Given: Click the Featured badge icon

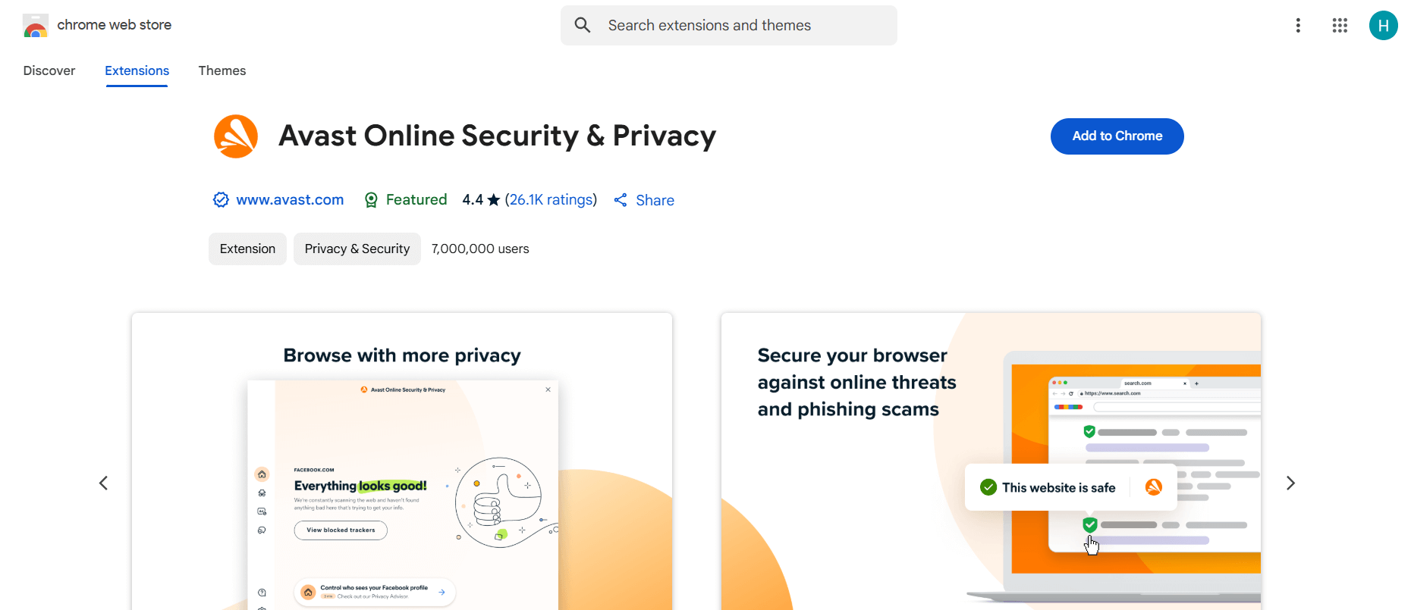Looking at the screenshot, I should click(371, 199).
